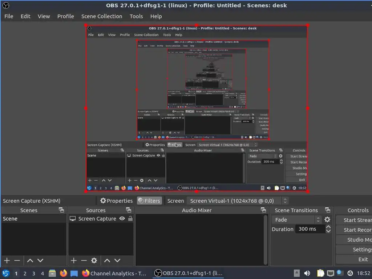Click the 300 ms duration field

(310, 229)
